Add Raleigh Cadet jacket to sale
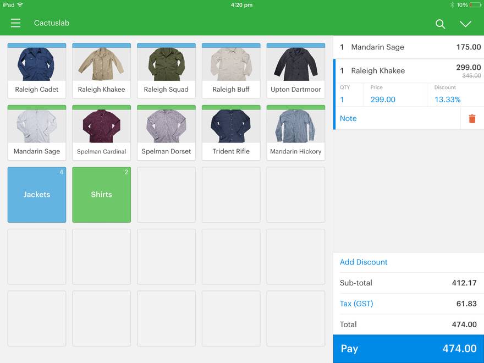 [37, 71]
